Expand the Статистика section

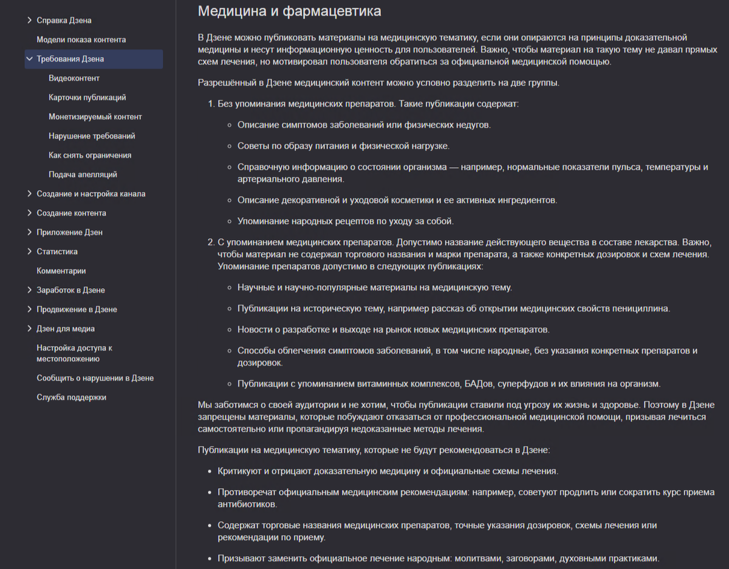tap(63, 251)
